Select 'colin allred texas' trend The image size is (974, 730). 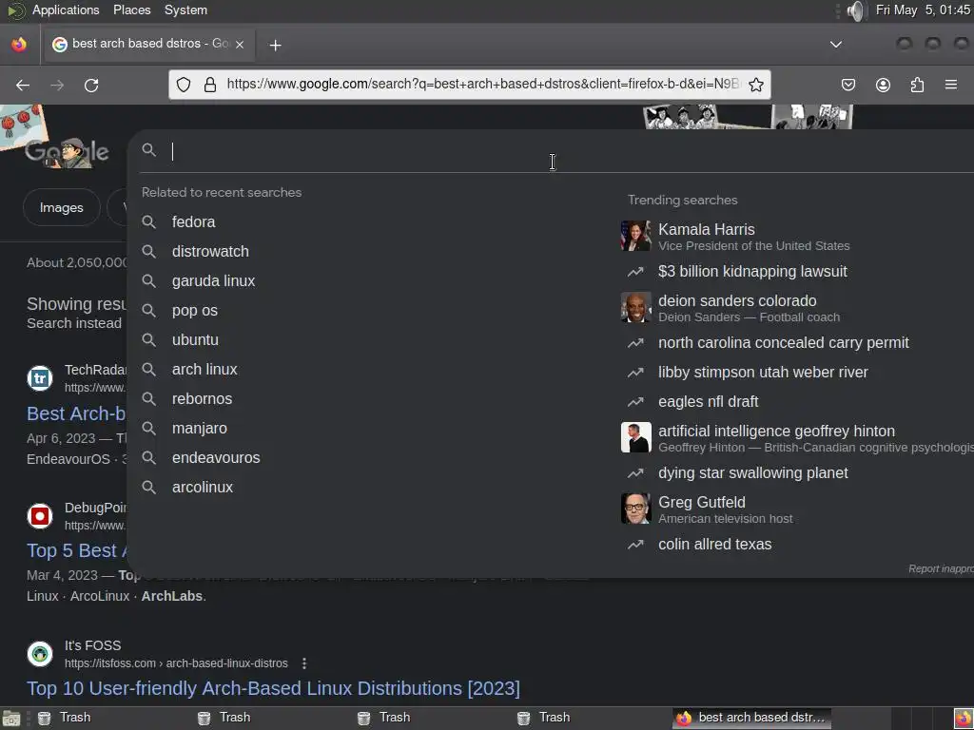(715, 545)
